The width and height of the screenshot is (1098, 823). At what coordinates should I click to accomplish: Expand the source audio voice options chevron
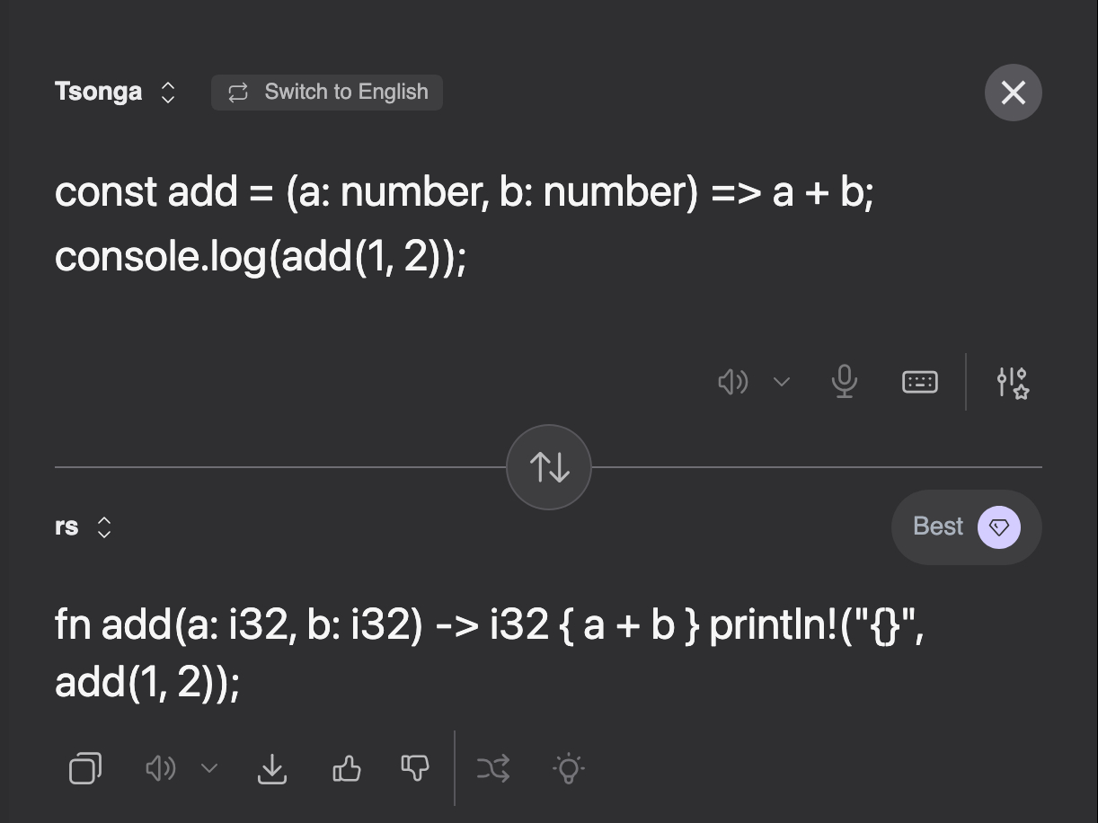coord(782,382)
